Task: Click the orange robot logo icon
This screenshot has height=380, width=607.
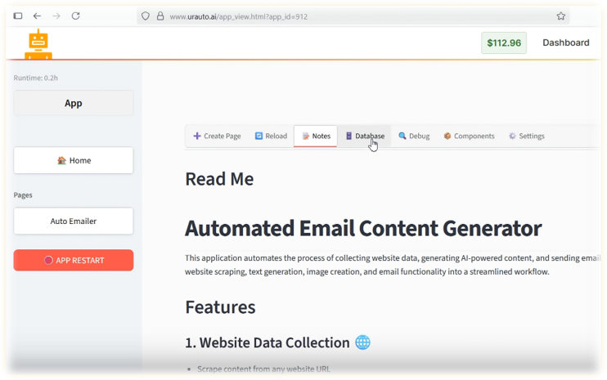Action: [x=38, y=44]
